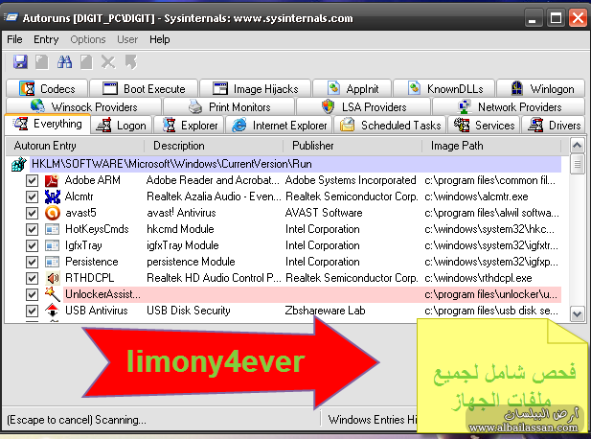Click the Jump to entry toolbar icon
The height and width of the screenshot is (439, 591).
(x=131, y=62)
